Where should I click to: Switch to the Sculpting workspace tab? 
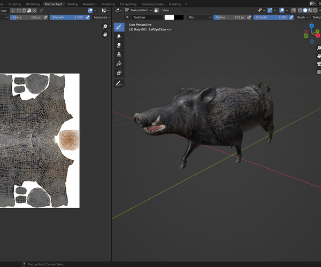pos(14,4)
